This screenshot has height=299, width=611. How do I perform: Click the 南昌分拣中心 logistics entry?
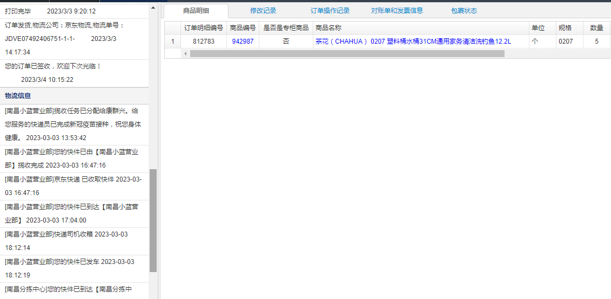point(75,291)
